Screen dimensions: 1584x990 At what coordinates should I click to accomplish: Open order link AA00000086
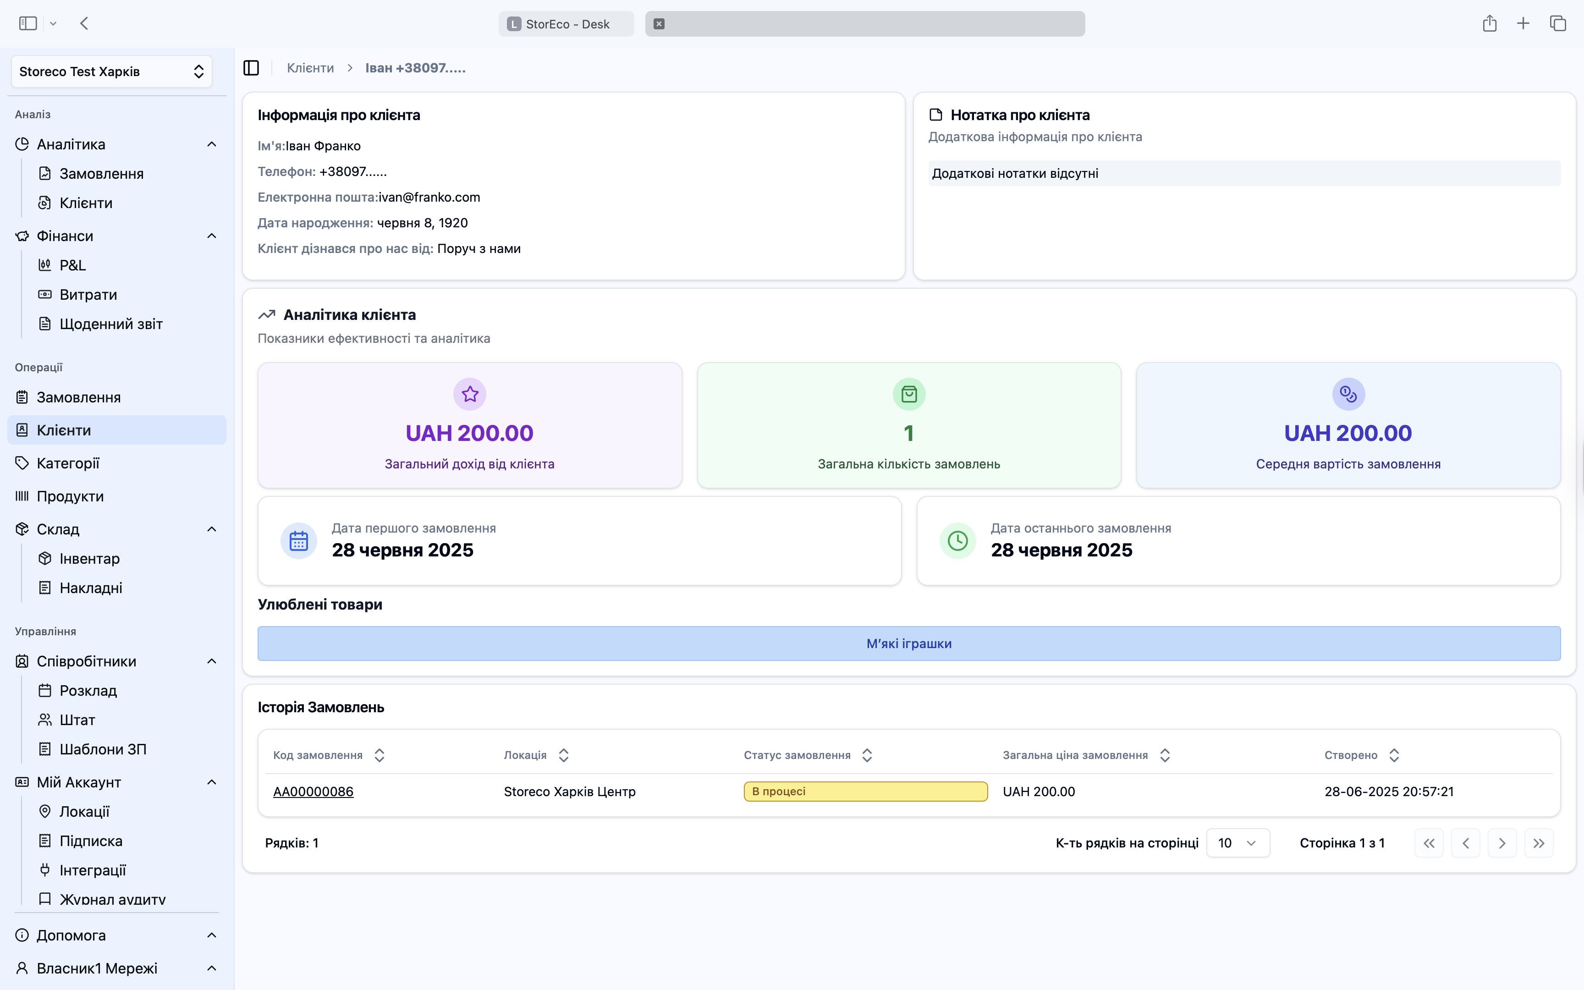(x=313, y=792)
